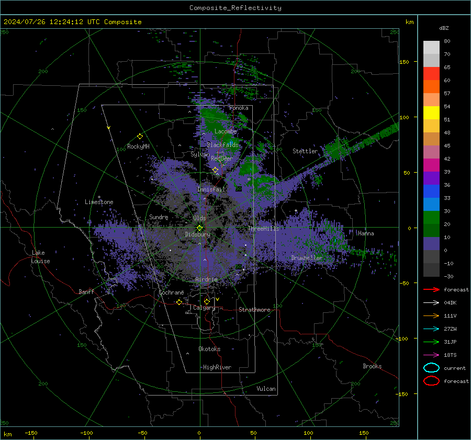Click the Didsbury city label
This screenshot has width=471, height=440.
[x=198, y=234]
